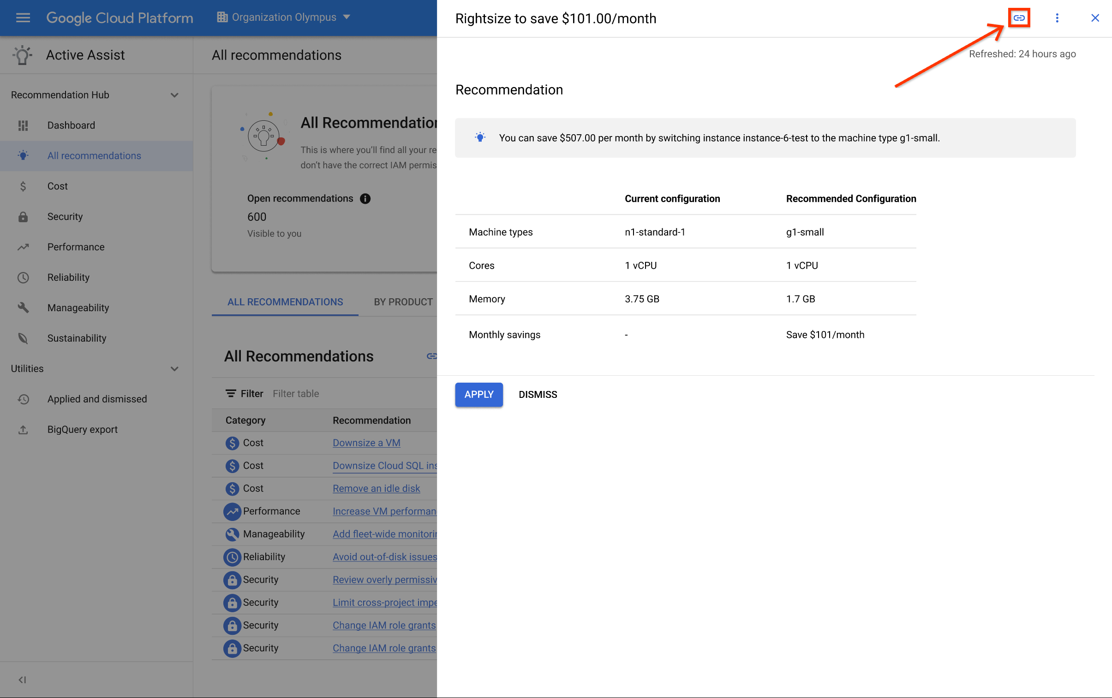
Task: Click the ALL RECOMMENDATIONS tab
Action: point(285,301)
